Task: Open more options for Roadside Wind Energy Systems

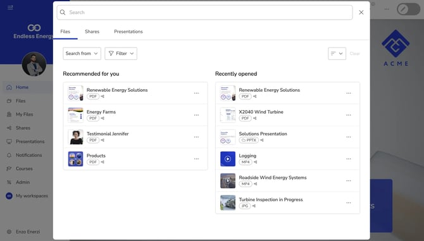Action: tap(349, 181)
